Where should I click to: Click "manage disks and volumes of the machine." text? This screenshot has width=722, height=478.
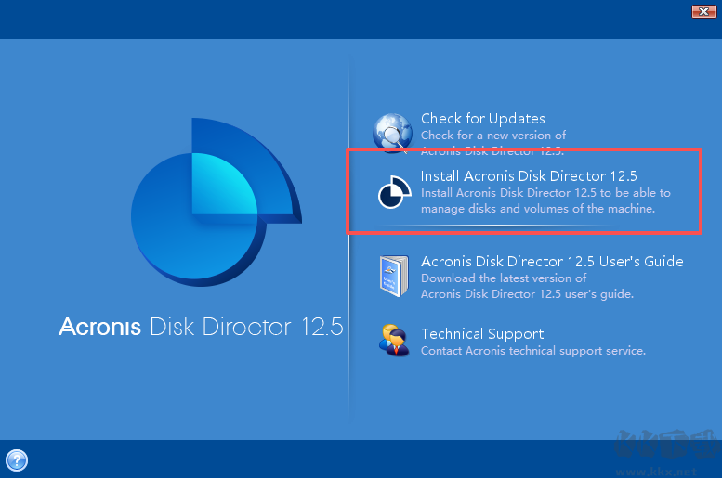(x=538, y=209)
